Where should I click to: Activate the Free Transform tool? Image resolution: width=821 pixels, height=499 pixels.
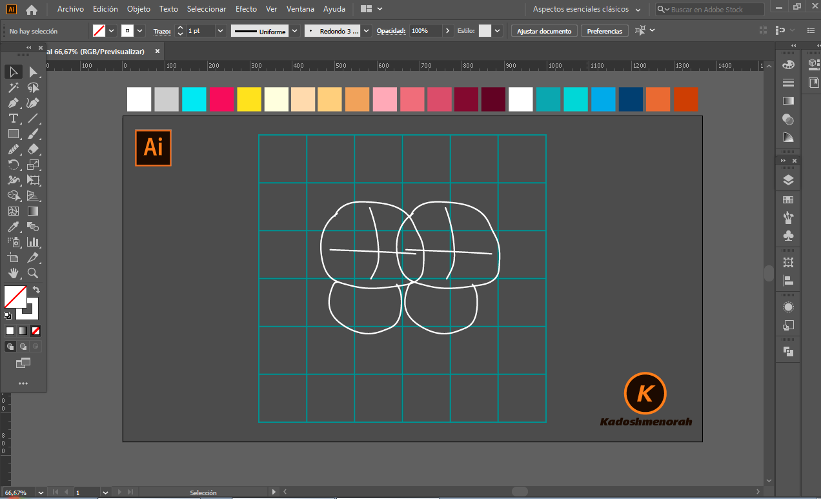(33, 180)
